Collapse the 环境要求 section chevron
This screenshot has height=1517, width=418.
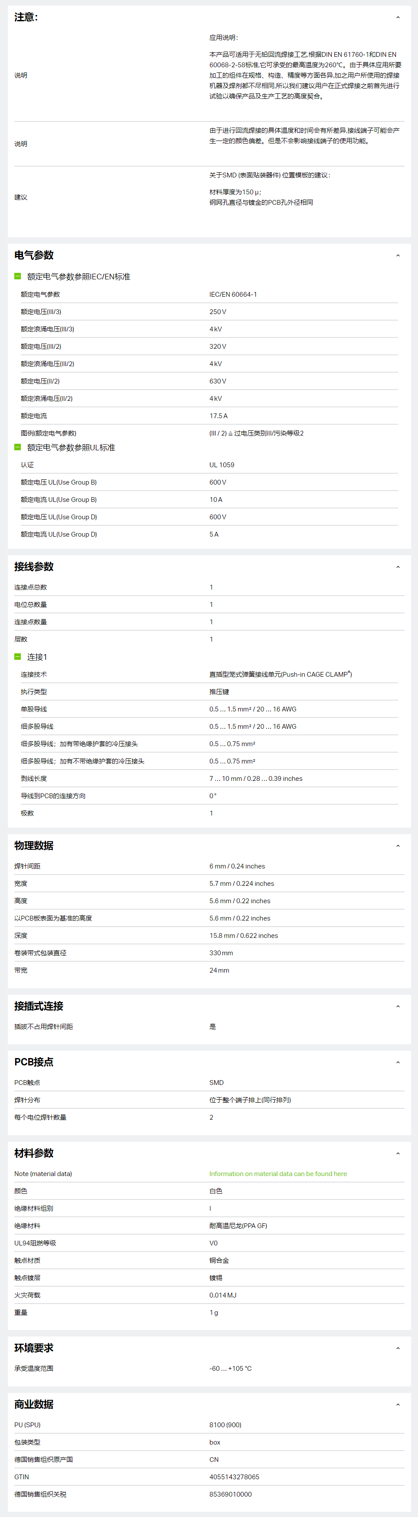(x=398, y=1348)
